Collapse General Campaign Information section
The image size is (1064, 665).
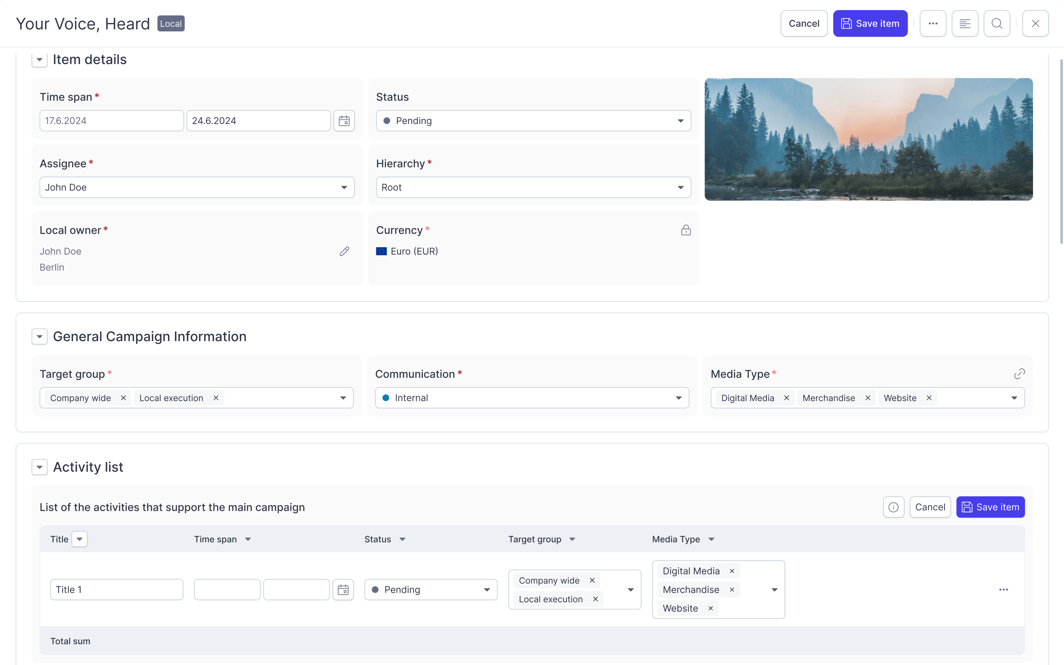tap(39, 337)
